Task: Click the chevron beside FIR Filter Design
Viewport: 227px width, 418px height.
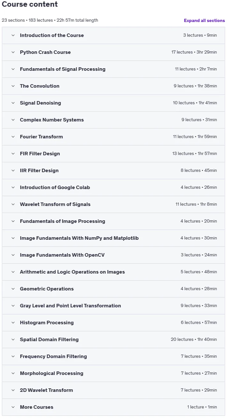Action: [x=13, y=154]
